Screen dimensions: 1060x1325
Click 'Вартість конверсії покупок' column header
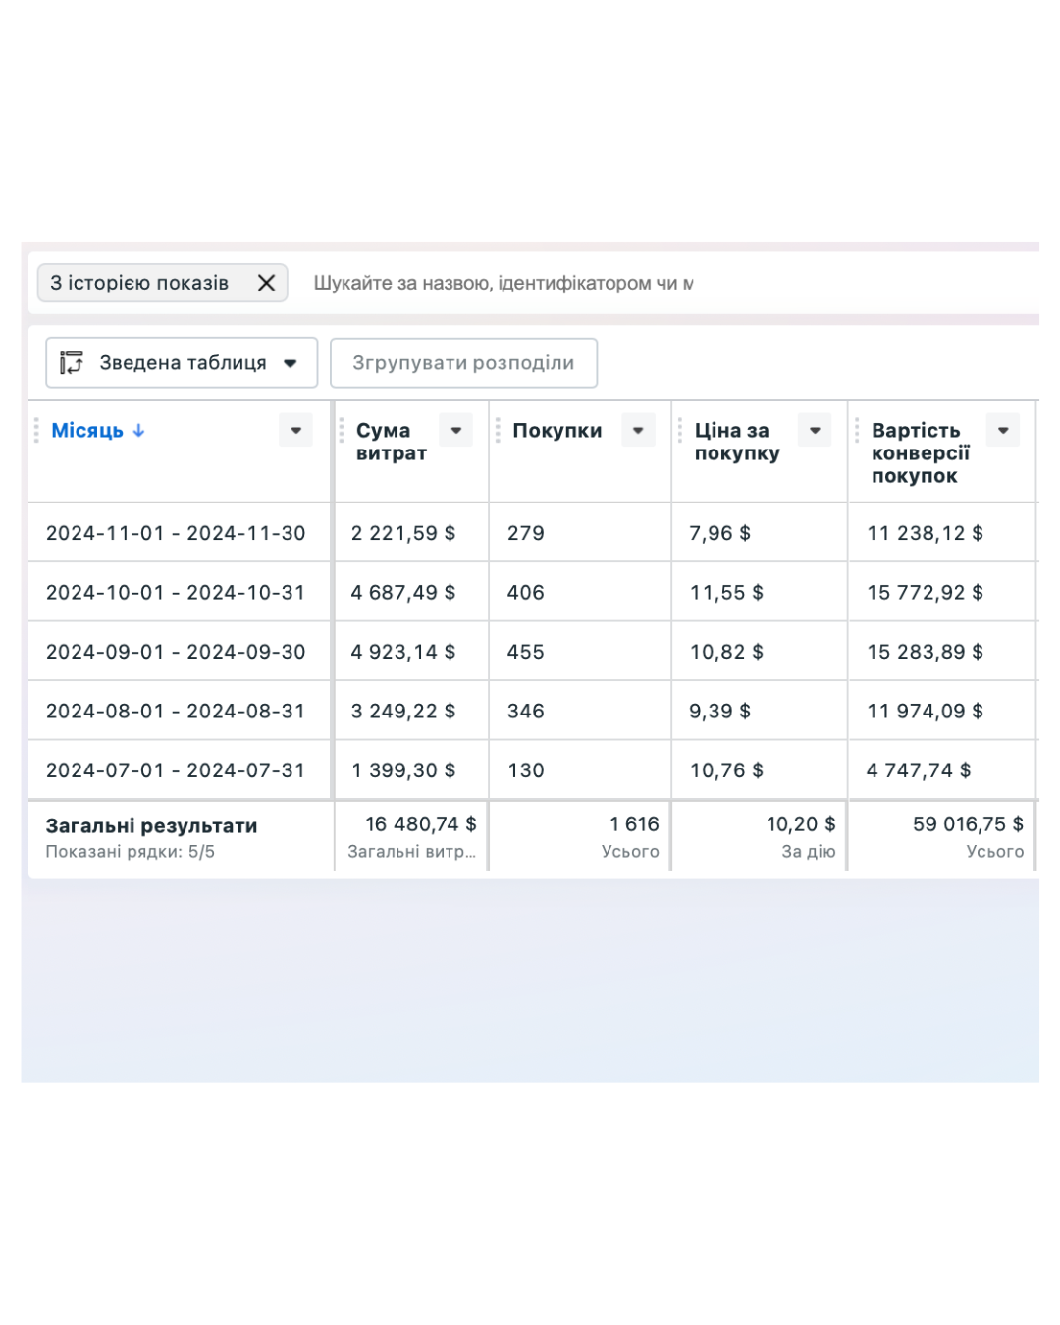coord(921,452)
